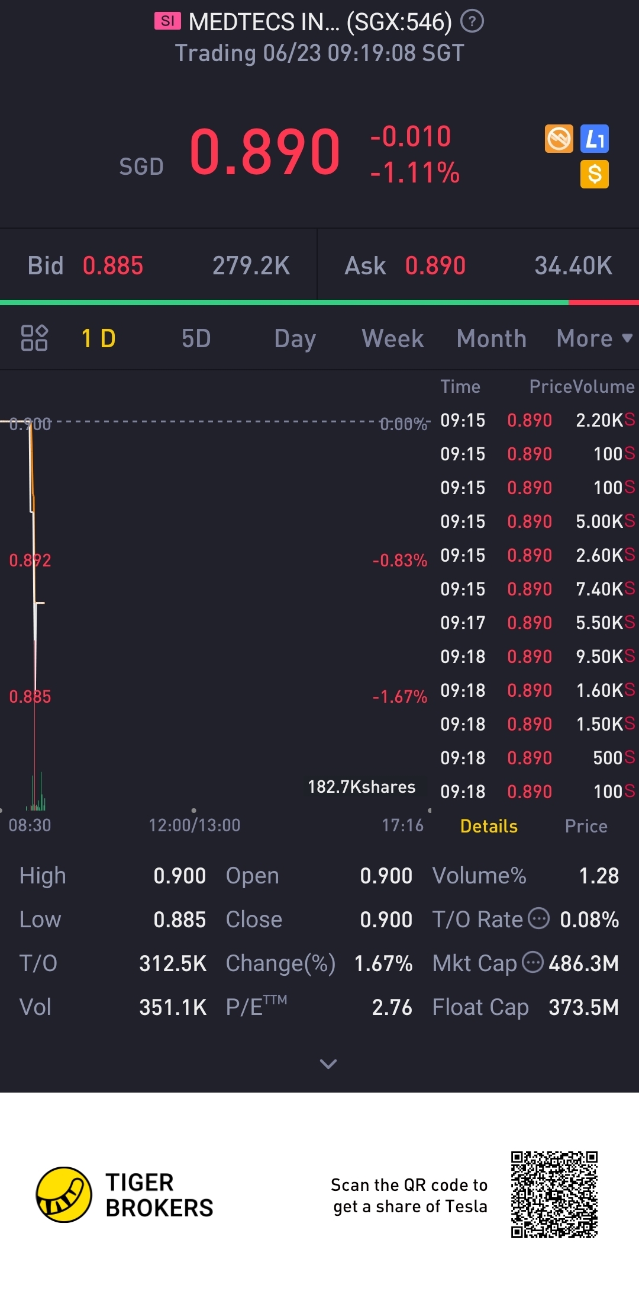Tap the Ask price 0.890
This screenshot has width=639, height=1297.
(x=435, y=266)
